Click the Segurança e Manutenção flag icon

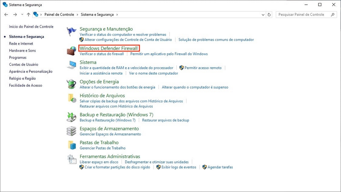tap(71, 31)
